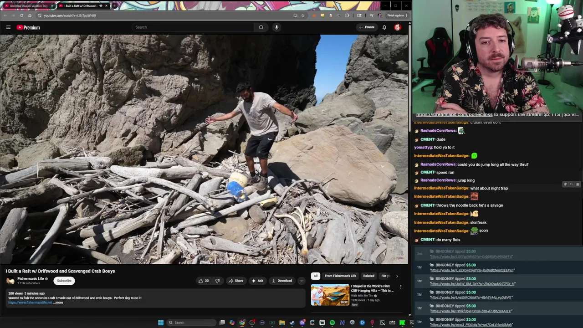Open the Cliff-Hanging Villa video thumbnail
This screenshot has height=328, width=583.
(330, 295)
